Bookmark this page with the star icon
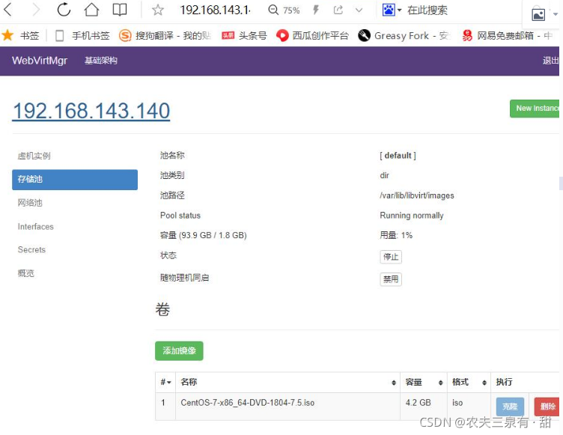The image size is (563, 435). (158, 10)
